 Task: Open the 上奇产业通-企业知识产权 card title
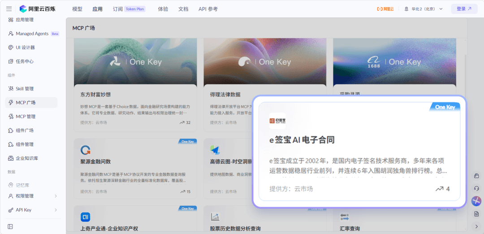[x=109, y=229]
